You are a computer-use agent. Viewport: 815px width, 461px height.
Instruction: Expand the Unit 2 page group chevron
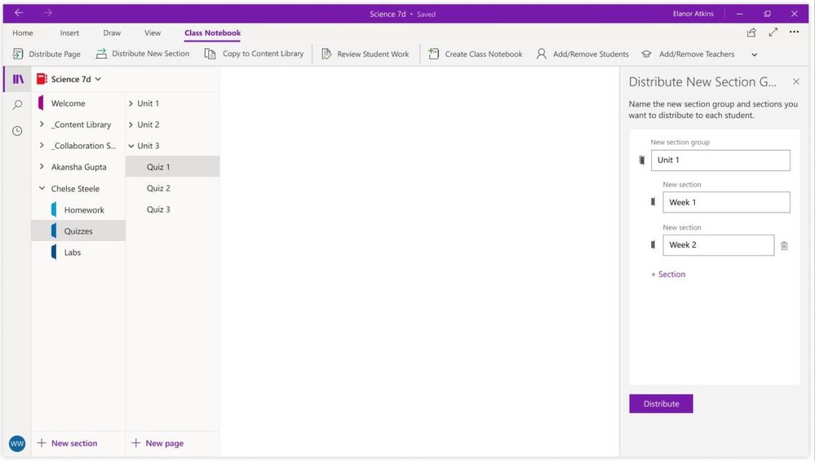(131, 125)
